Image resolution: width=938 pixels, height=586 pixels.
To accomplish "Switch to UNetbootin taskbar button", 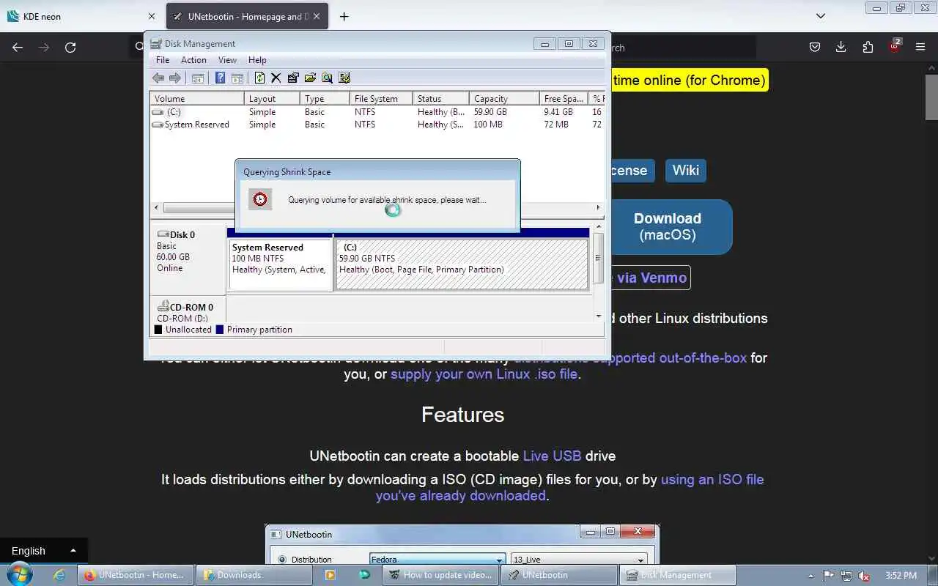I will (559, 575).
